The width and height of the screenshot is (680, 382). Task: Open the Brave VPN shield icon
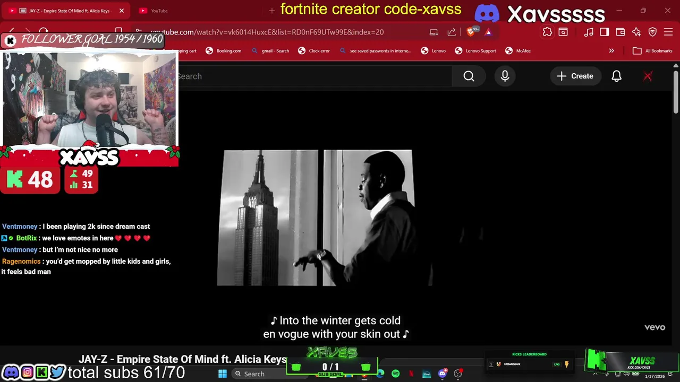pos(652,32)
